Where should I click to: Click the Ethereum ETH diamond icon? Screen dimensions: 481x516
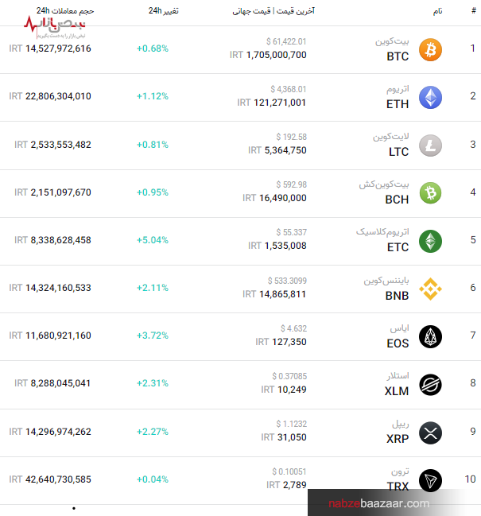[x=430, y=97]
